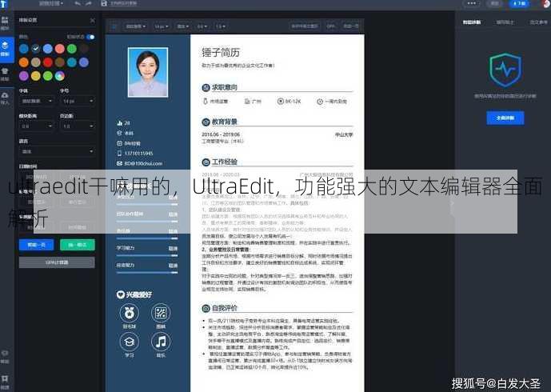Screen dimensions: 551x392
Task: Select the highlighted layout icon in sidebar
Action: pyautogui.click(x=5, y=49)
